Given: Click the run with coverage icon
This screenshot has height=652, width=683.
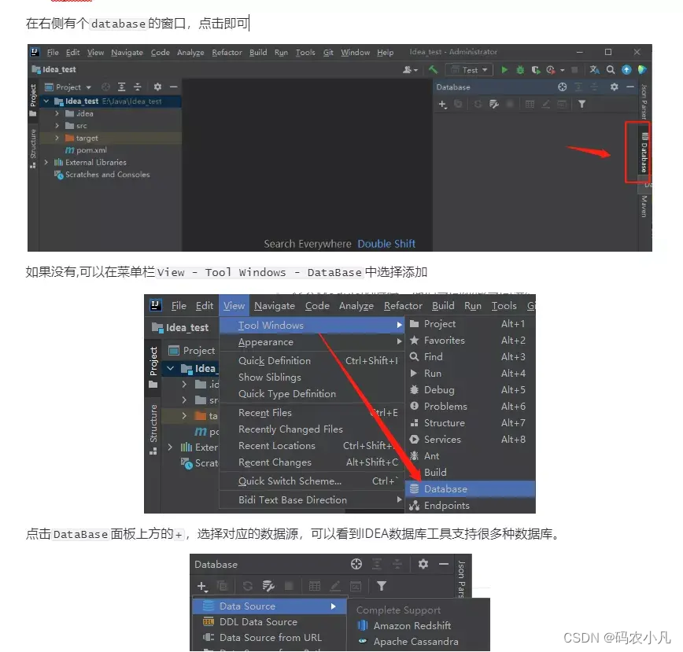Looking at the screenshot, I should point(537,69).
